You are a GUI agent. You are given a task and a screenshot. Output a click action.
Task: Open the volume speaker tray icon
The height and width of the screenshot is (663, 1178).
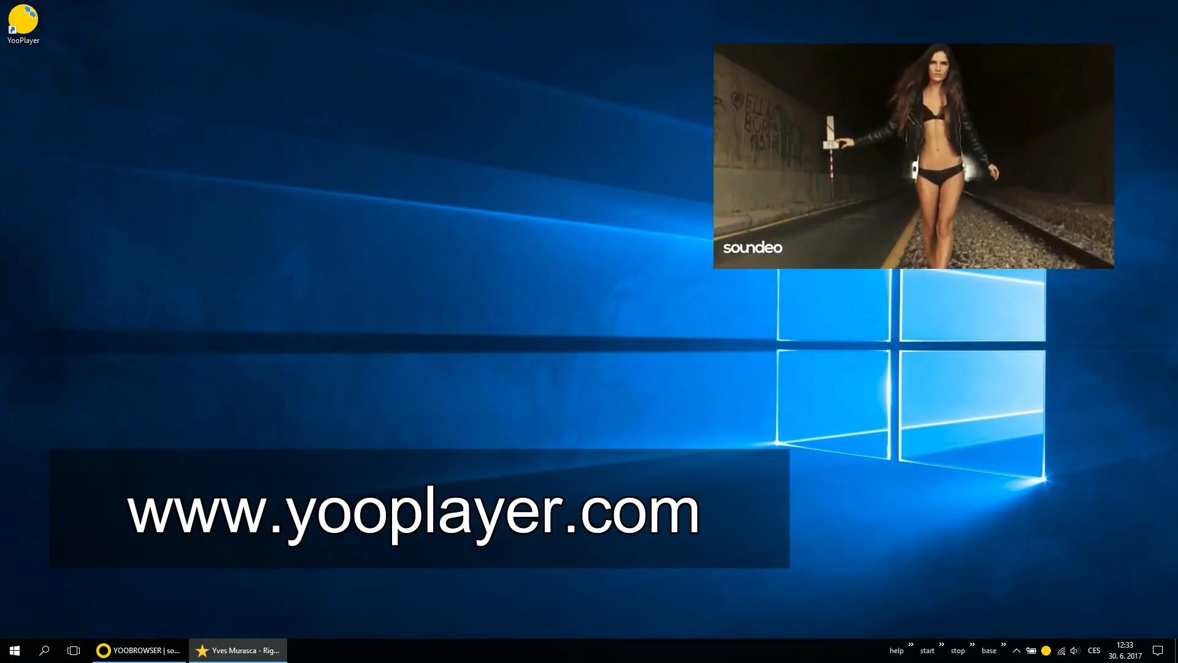tap(1075, 651)
